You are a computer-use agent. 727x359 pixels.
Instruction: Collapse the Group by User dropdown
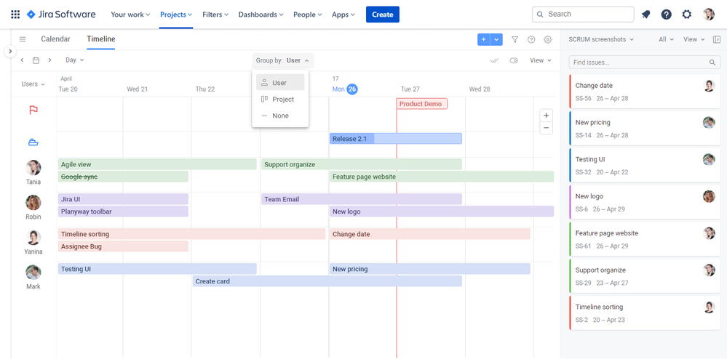(x=283, y=61)
